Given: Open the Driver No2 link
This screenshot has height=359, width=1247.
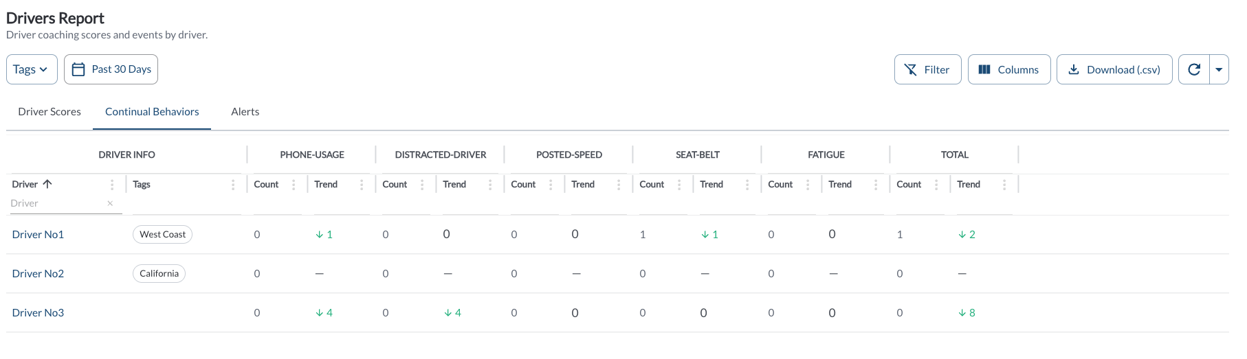Looking at the screenshot, I should (38, 273).
